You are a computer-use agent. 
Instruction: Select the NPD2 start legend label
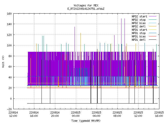pyautogui.click(x=139, y=16)
